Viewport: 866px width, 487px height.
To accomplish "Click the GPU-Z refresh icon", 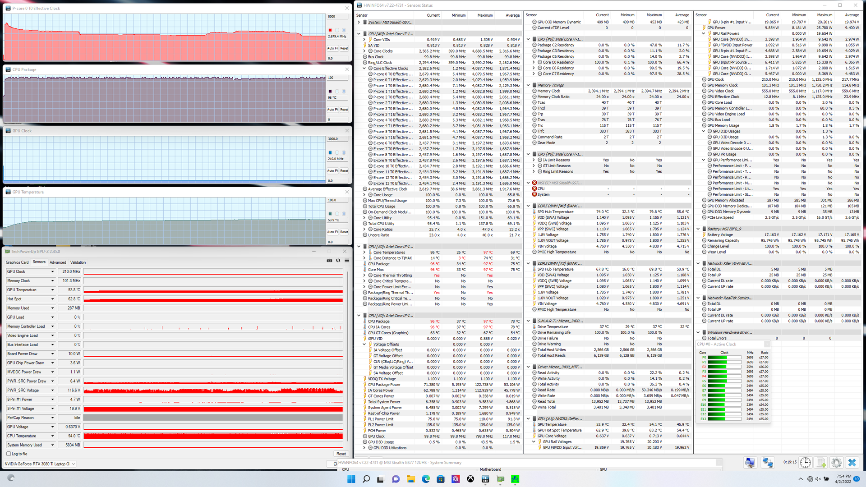I will click(x=338, y=261).
